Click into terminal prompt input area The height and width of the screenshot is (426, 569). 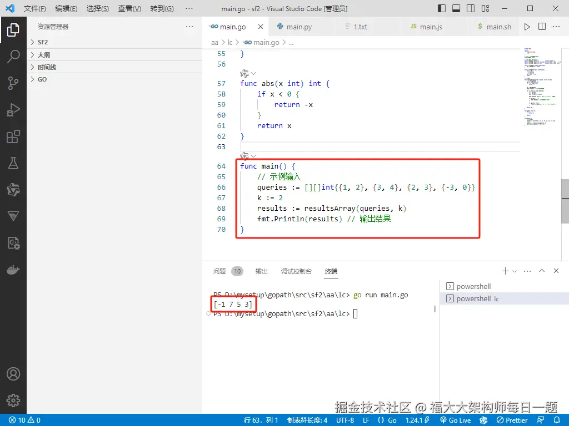click(x=355, y=314)
